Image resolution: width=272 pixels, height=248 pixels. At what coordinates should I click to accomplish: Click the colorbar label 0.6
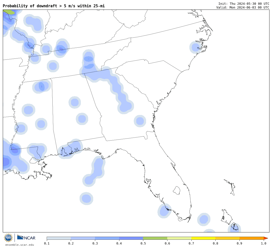(167, 243)
